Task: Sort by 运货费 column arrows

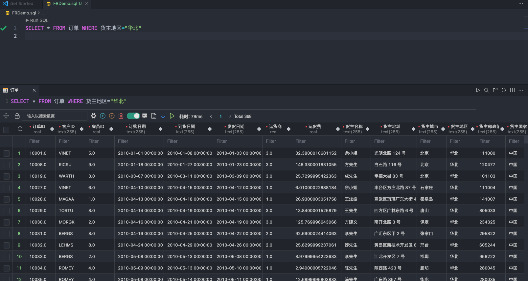Action: pos(338,129)
